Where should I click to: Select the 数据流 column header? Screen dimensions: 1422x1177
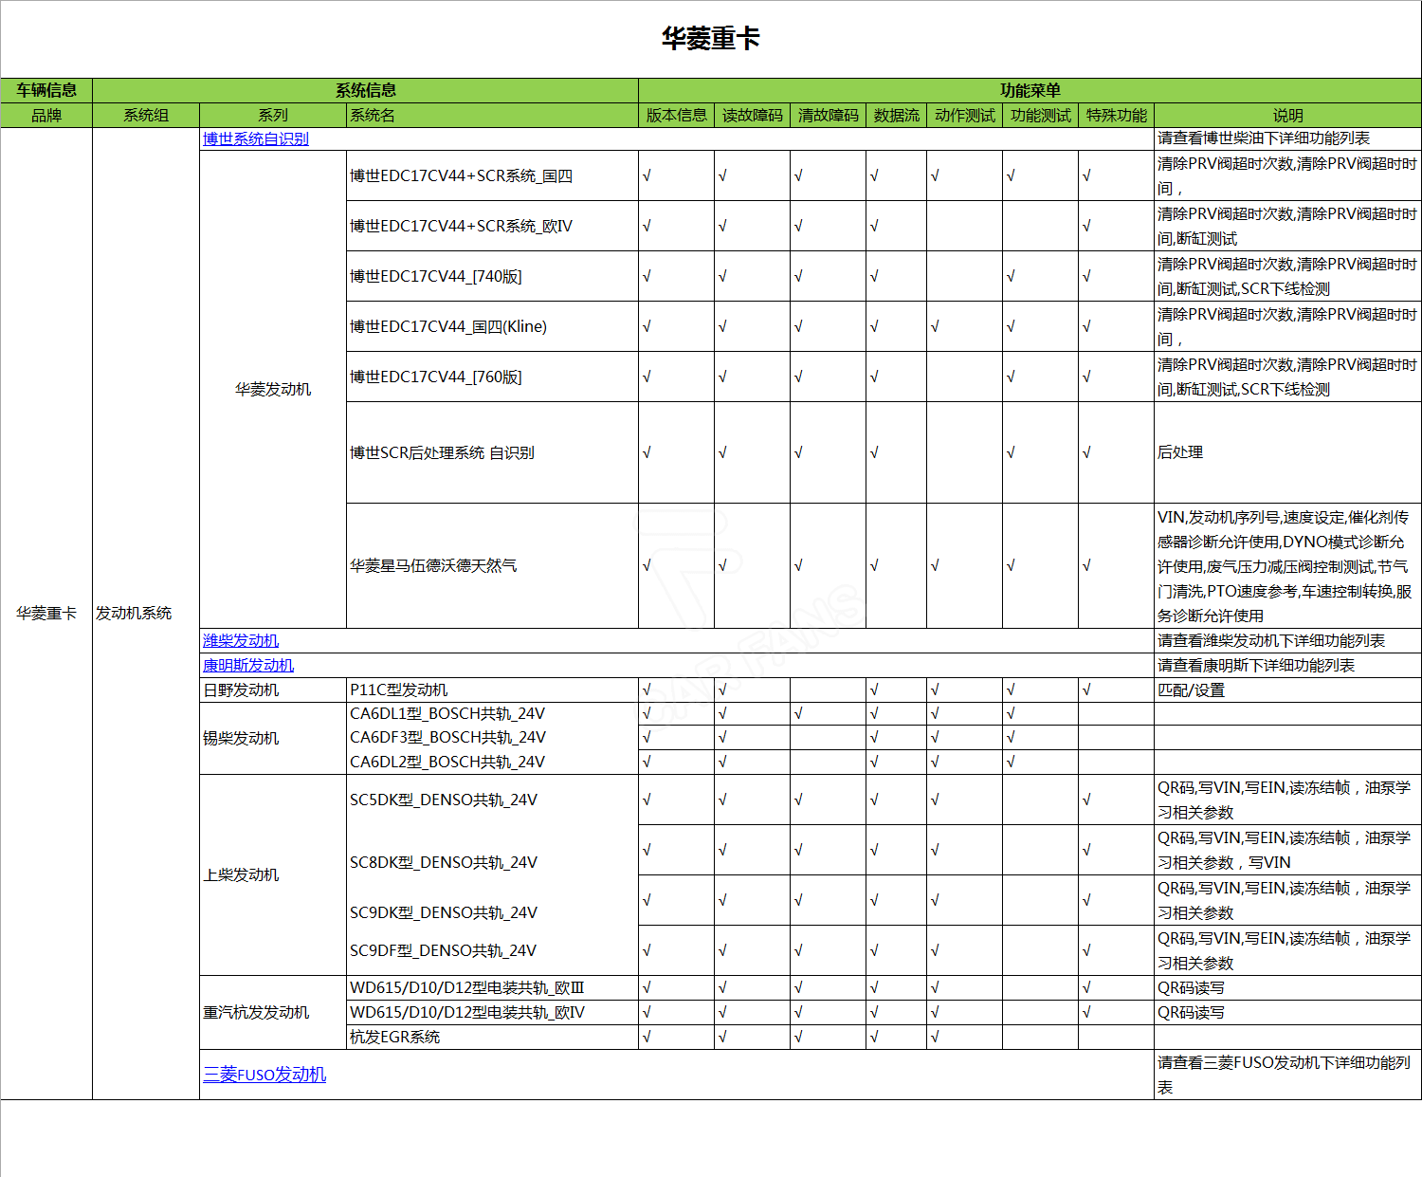click(x=897, y=115)
